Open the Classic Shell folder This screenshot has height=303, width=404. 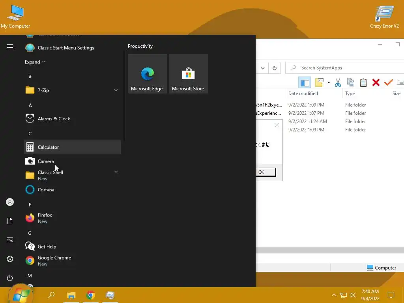[72, 175]
